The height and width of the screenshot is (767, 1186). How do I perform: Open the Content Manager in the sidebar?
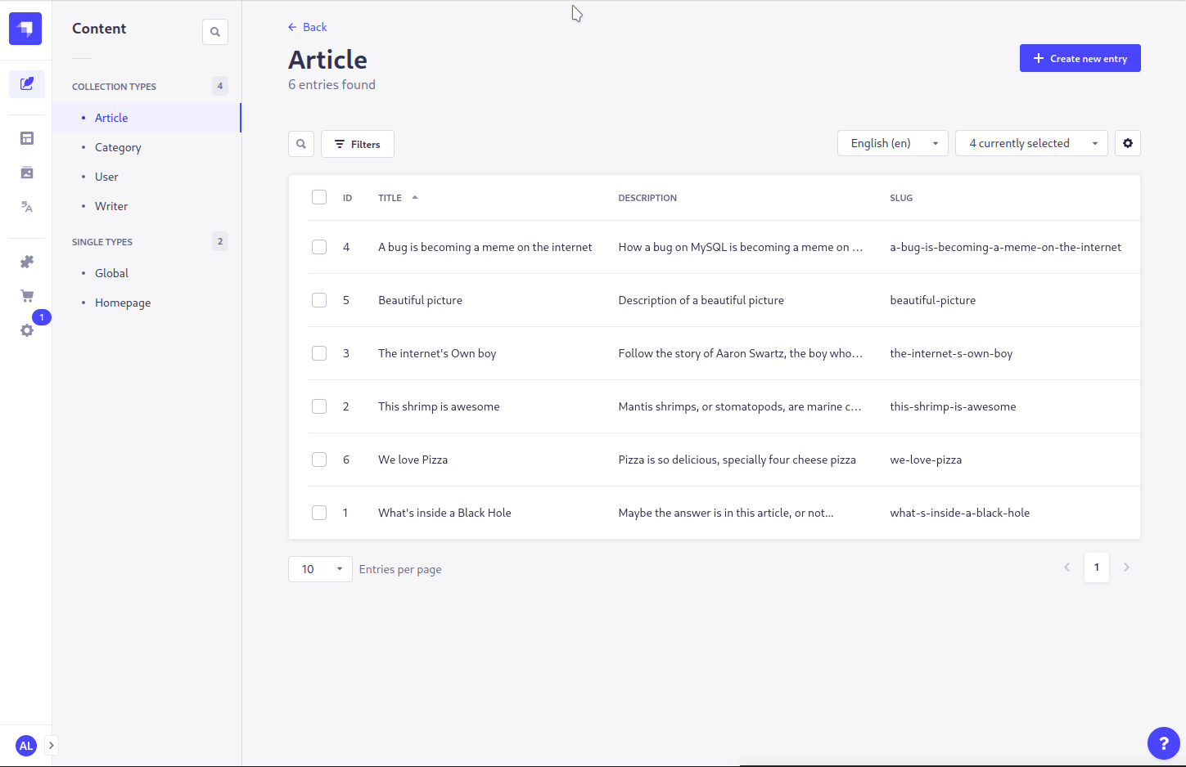coord(26,84)
